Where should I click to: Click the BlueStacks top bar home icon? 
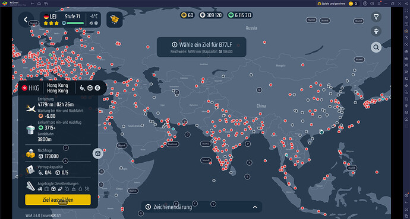click(39, 4)
